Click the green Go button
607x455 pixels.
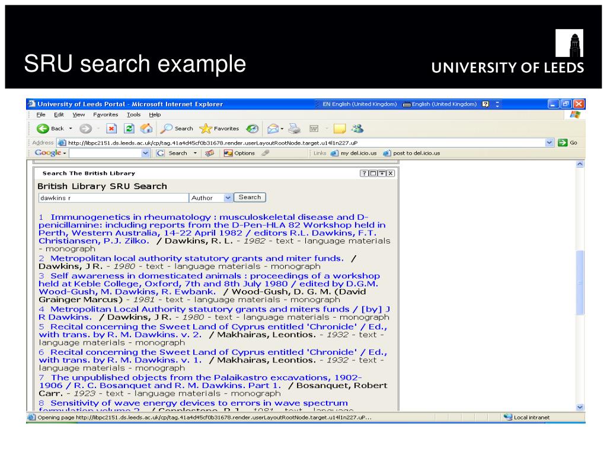coord(567,143)
